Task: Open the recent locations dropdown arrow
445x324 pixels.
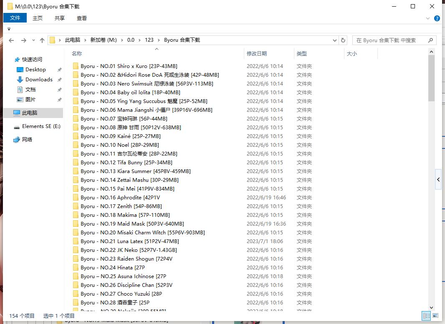Action: coord(33,40)
